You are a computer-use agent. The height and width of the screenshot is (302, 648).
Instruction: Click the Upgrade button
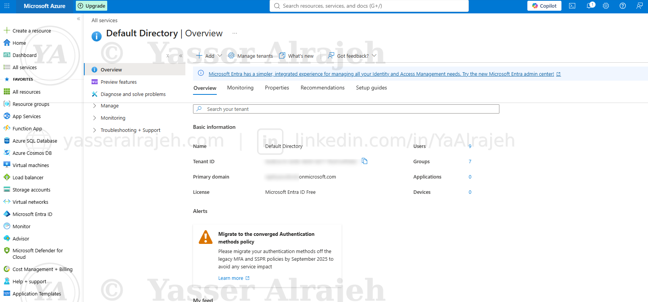[92, 6]
